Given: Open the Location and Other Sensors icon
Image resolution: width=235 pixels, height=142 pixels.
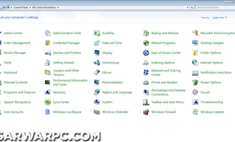Looking at the screenshot, I should pyautogui.click(x=48, y=73).
